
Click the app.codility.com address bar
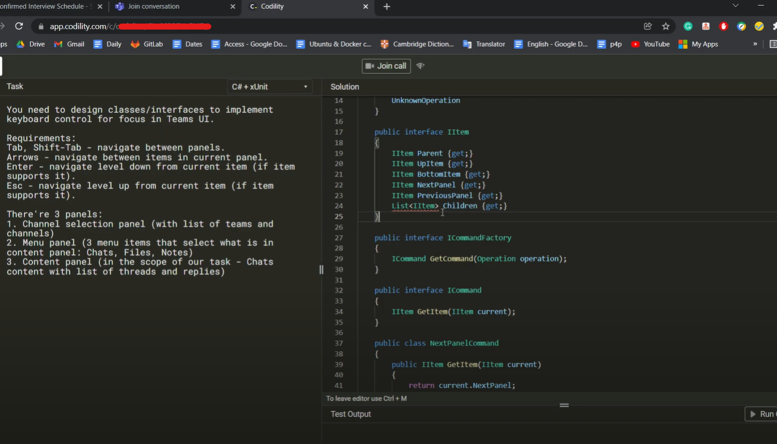[x=338, y=27]
